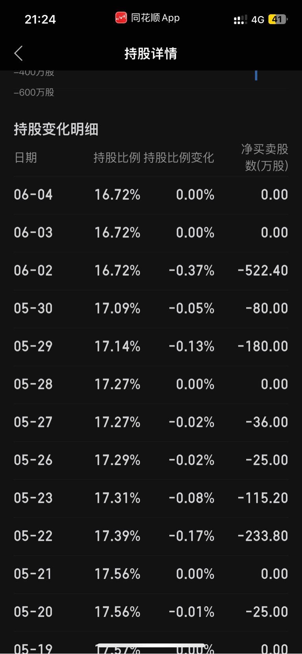Image resolution: width=302 pixels, height=654 pixels.
Task: Tap the blue bar in chart
Action: (256, 76)
